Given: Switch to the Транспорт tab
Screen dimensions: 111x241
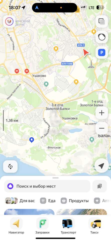Looking at the screenshot, I should [68, 226].
